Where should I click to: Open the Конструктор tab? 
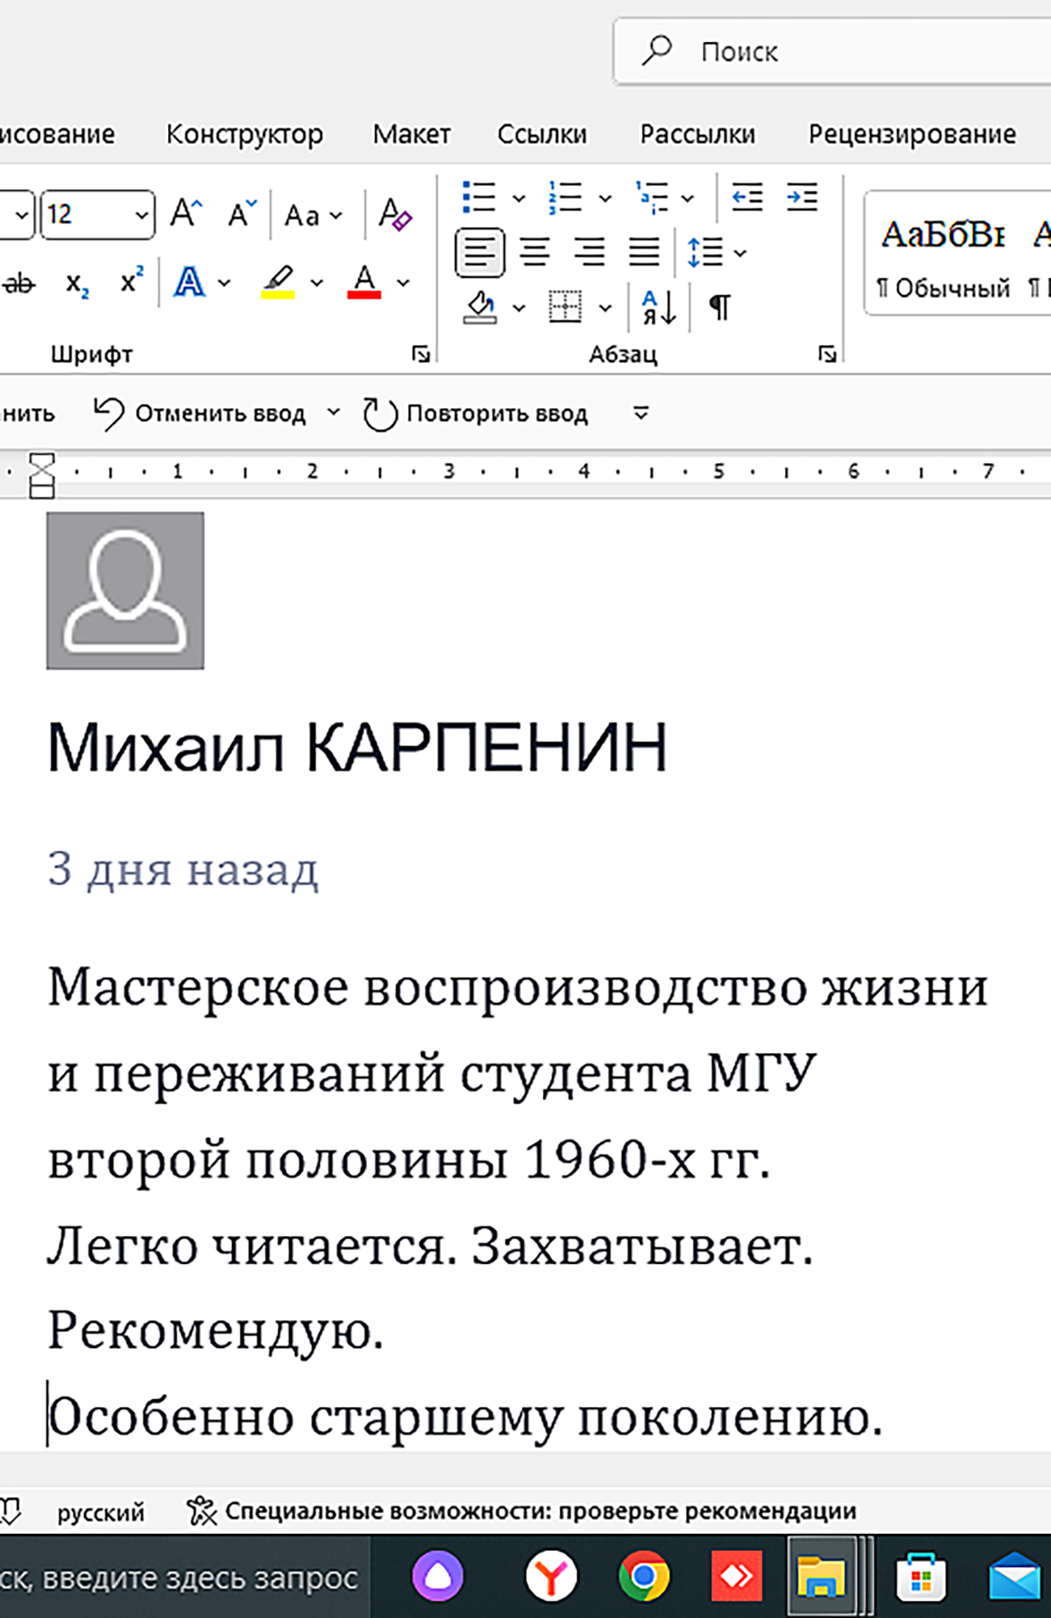point(244,134)
